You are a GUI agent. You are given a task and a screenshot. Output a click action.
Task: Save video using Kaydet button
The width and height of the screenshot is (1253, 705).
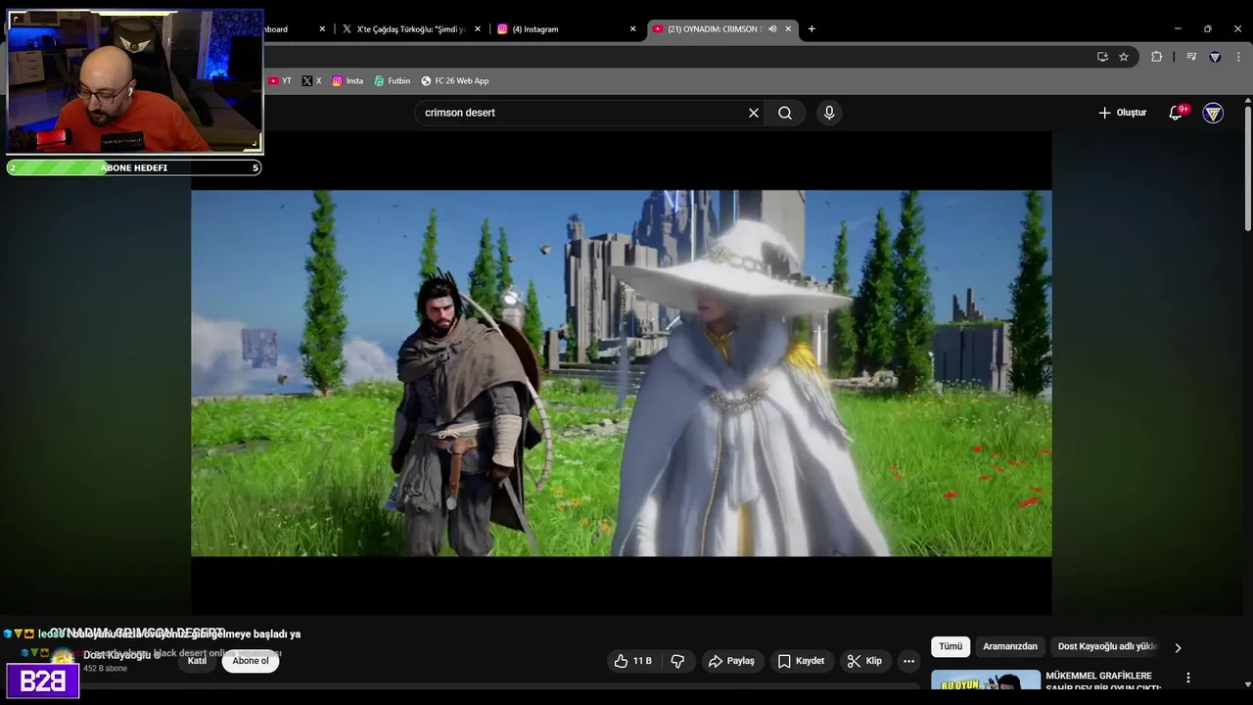pos(800,661)
